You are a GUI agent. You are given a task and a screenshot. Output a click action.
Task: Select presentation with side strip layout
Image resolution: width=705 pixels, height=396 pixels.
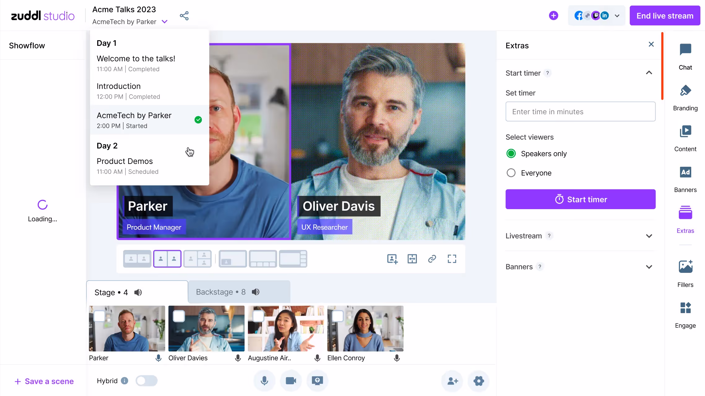tap(293, 259)
